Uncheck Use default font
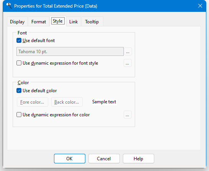Screen dimensions: 209x171 click(19, 41)
